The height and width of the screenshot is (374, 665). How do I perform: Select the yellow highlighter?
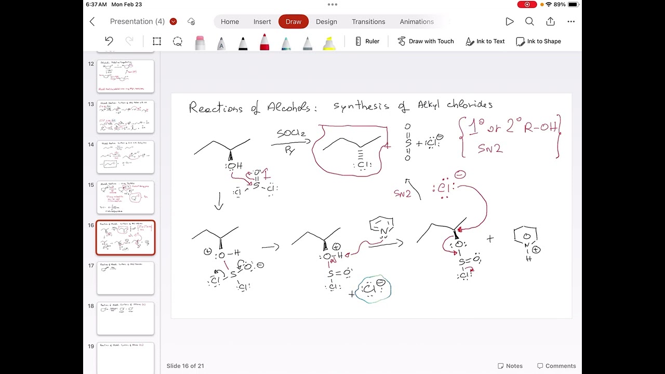[x=329, y=43]
